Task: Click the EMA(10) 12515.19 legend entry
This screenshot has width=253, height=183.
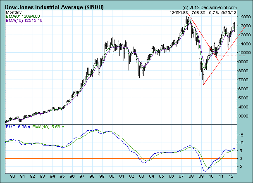Action: pos(24,21)
